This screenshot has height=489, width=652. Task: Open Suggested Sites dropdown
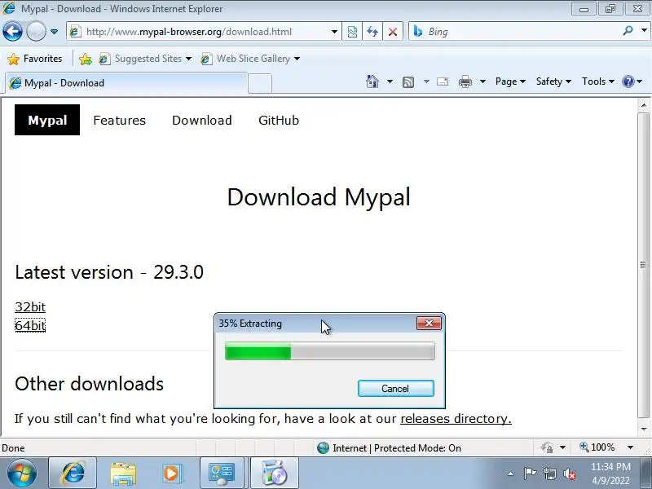pyautogui.click(x=145, y=59)
